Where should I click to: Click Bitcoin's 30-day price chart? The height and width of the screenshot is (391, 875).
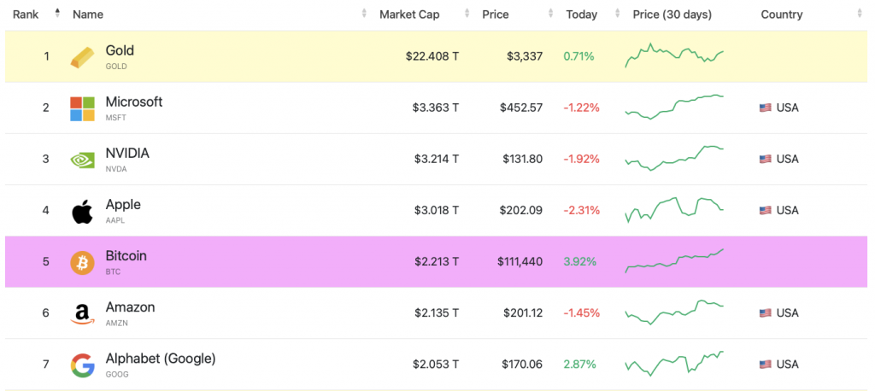674,261
